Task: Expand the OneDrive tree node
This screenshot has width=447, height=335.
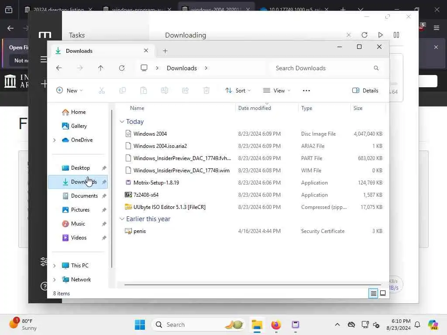Action: click(x=54, y=140)
